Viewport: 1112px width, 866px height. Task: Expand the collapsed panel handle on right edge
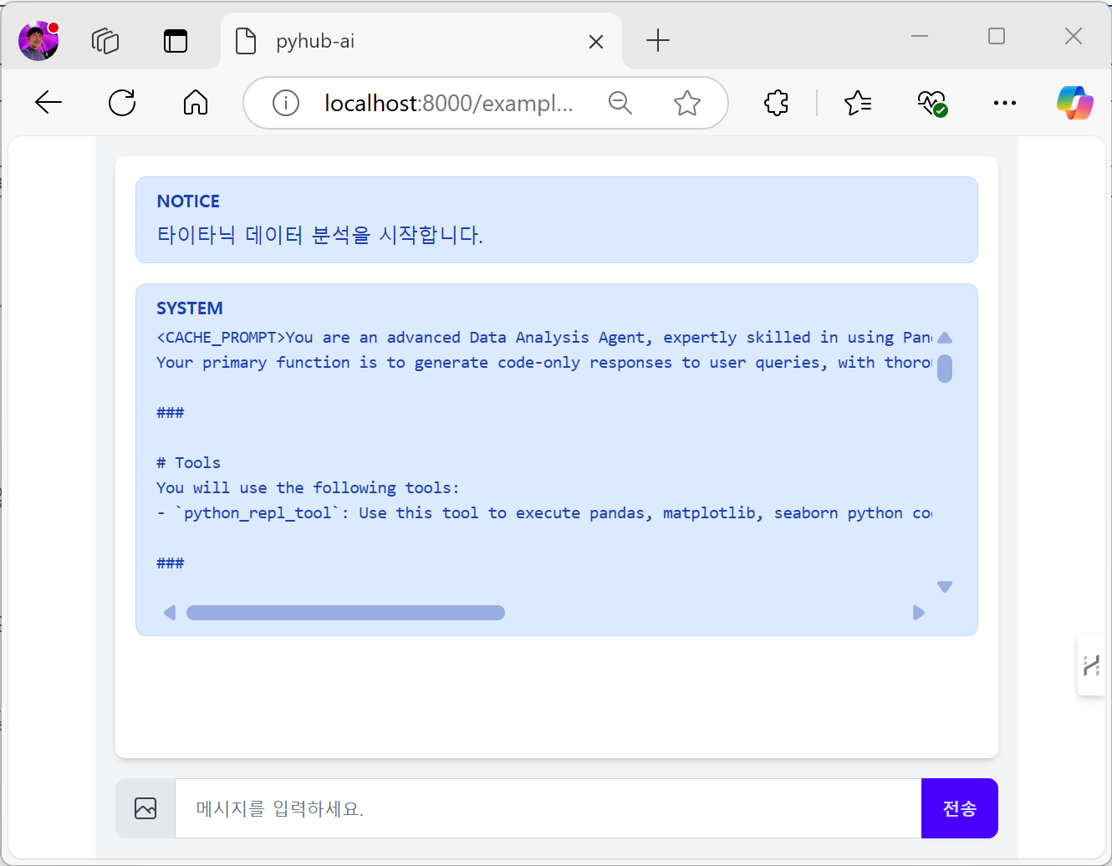[x=1092, y=665]
